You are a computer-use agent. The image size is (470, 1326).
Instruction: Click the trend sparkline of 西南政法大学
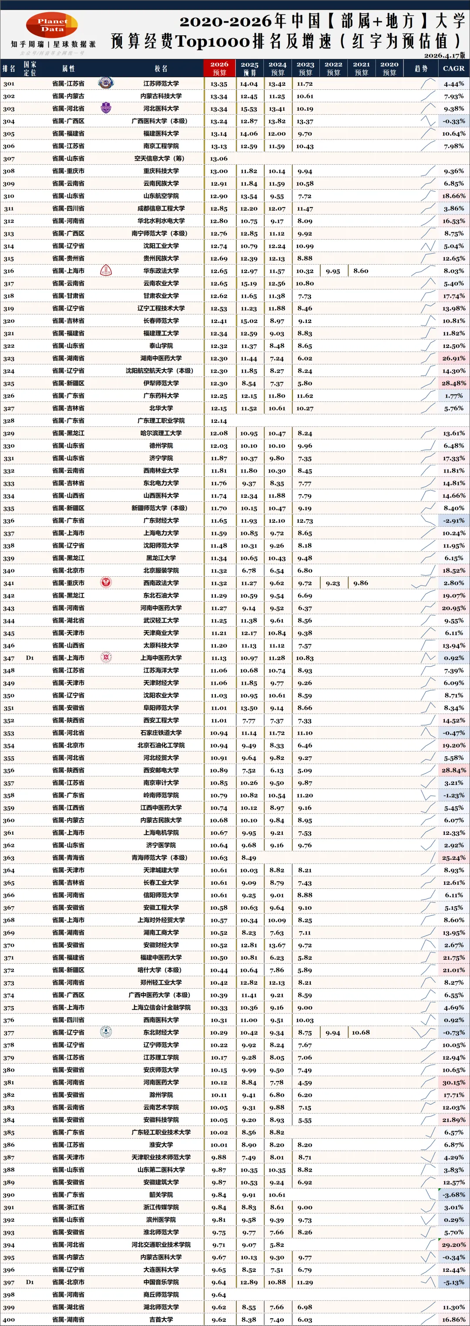pos(423,583)
